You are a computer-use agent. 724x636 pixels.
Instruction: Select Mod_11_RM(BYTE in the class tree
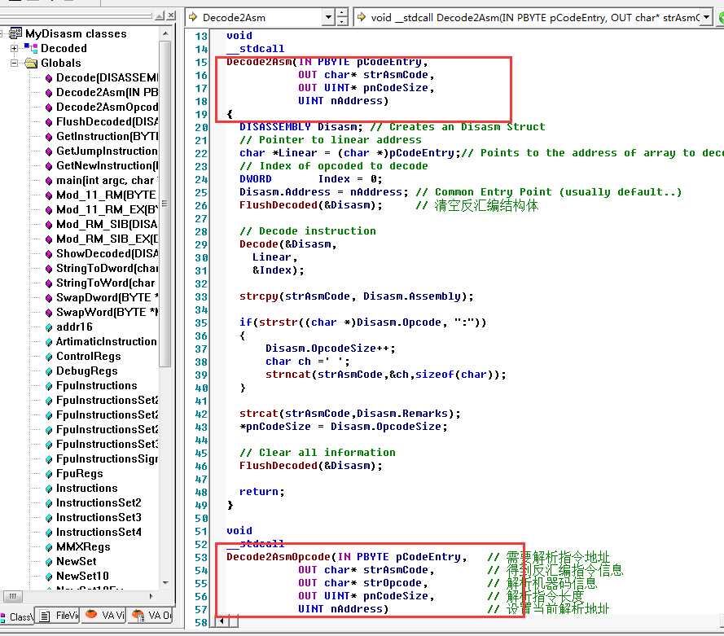(106, 195)
